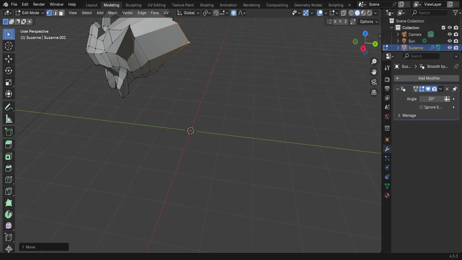Add a new workspace with plus tab
This screenshot has height=260, width=462.
click(349, 5)
